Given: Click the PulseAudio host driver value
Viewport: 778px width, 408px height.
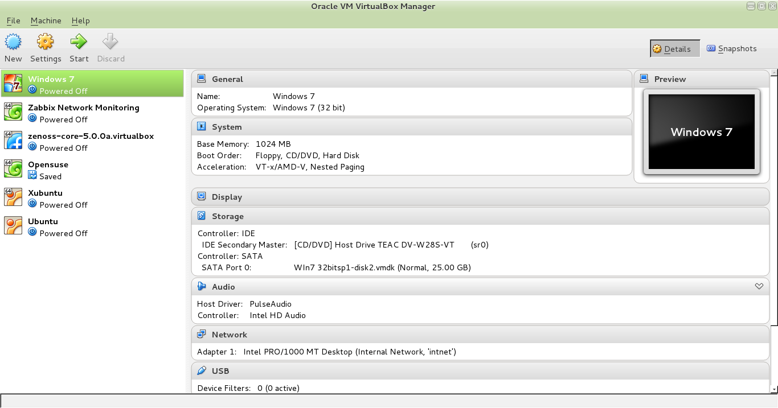Looking at the screenshot, I should point(271,304).
